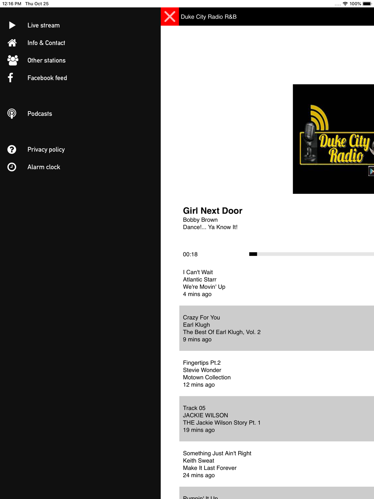Click the elapsed time 00:18
The height and width of the screenshot is (499, 374).
point(190,254)
